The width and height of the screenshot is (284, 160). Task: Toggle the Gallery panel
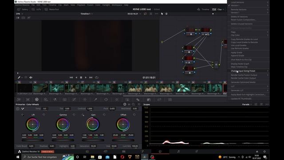23,9
